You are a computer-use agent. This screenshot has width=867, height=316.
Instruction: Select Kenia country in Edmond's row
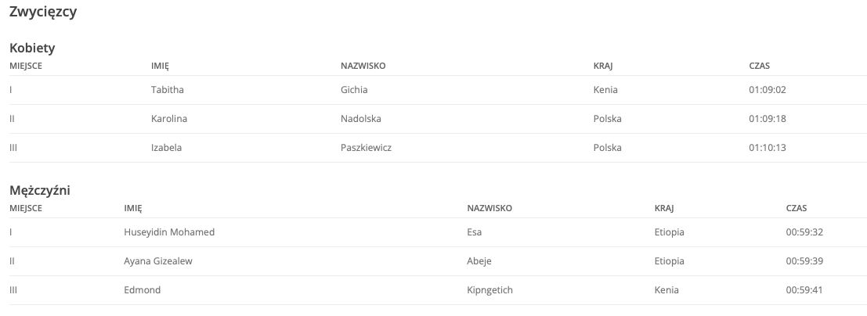667,289
